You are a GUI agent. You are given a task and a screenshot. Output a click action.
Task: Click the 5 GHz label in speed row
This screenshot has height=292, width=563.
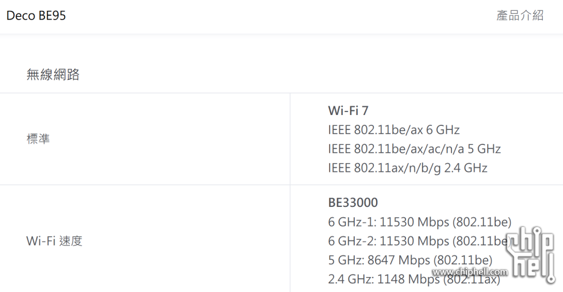coord(344,260)
